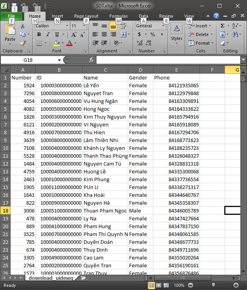Select the download_uidewq sheet tab
This screenshot has height=290, width=247.
[51, 278]
